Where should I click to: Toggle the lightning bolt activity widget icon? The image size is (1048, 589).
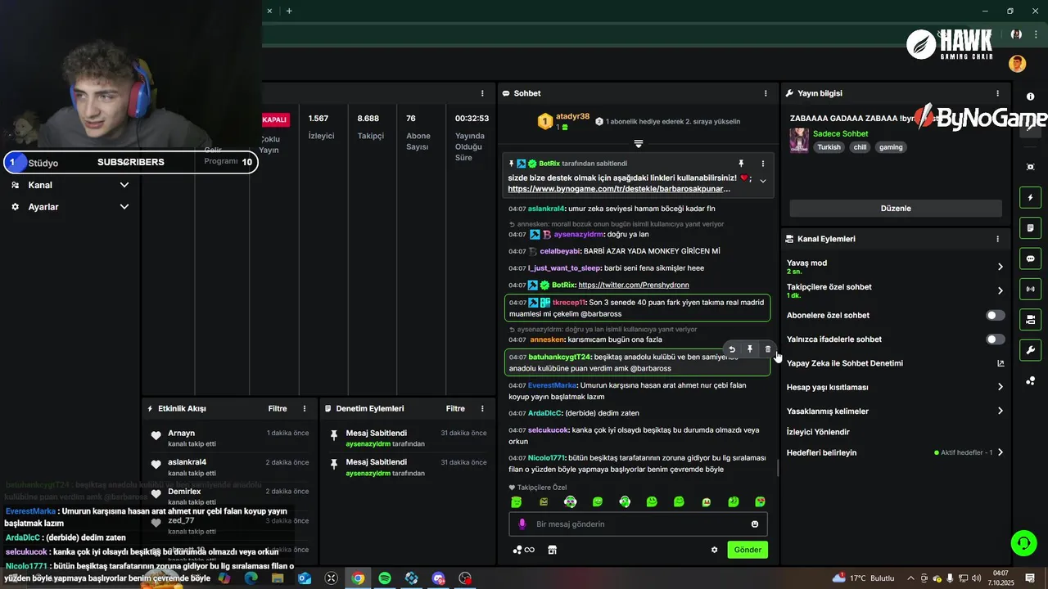1030,197
